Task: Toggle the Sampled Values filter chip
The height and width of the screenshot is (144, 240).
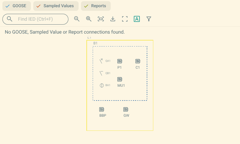Action: (56, 6)
